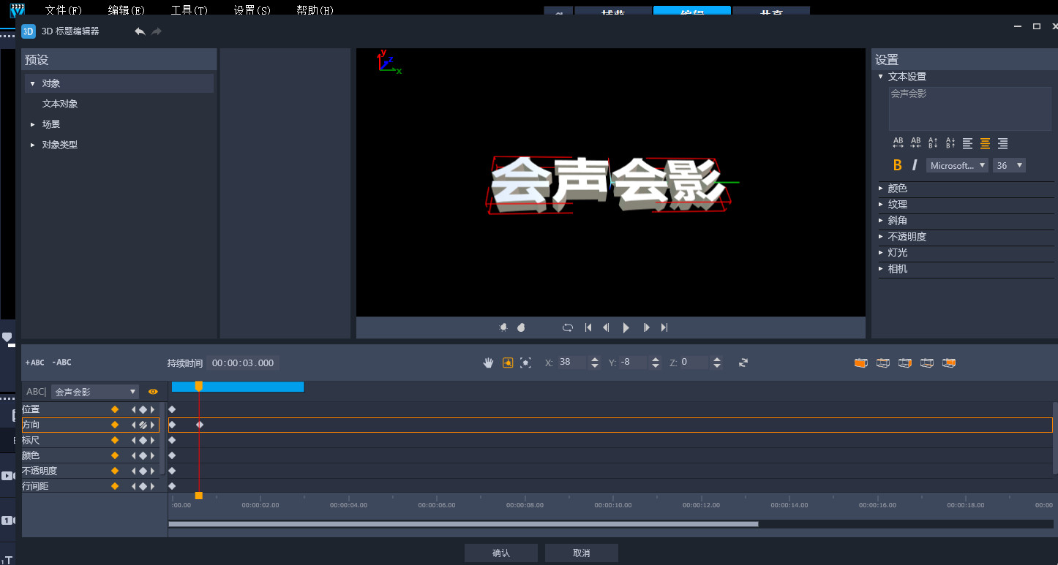Toggle loop playback
Viewport: 1058px width, 565px height.
point(568,327)
